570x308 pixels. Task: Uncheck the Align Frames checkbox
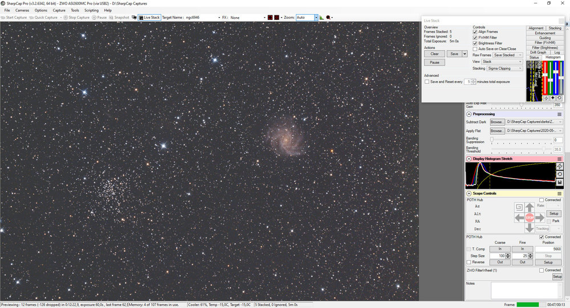(475, 32)
